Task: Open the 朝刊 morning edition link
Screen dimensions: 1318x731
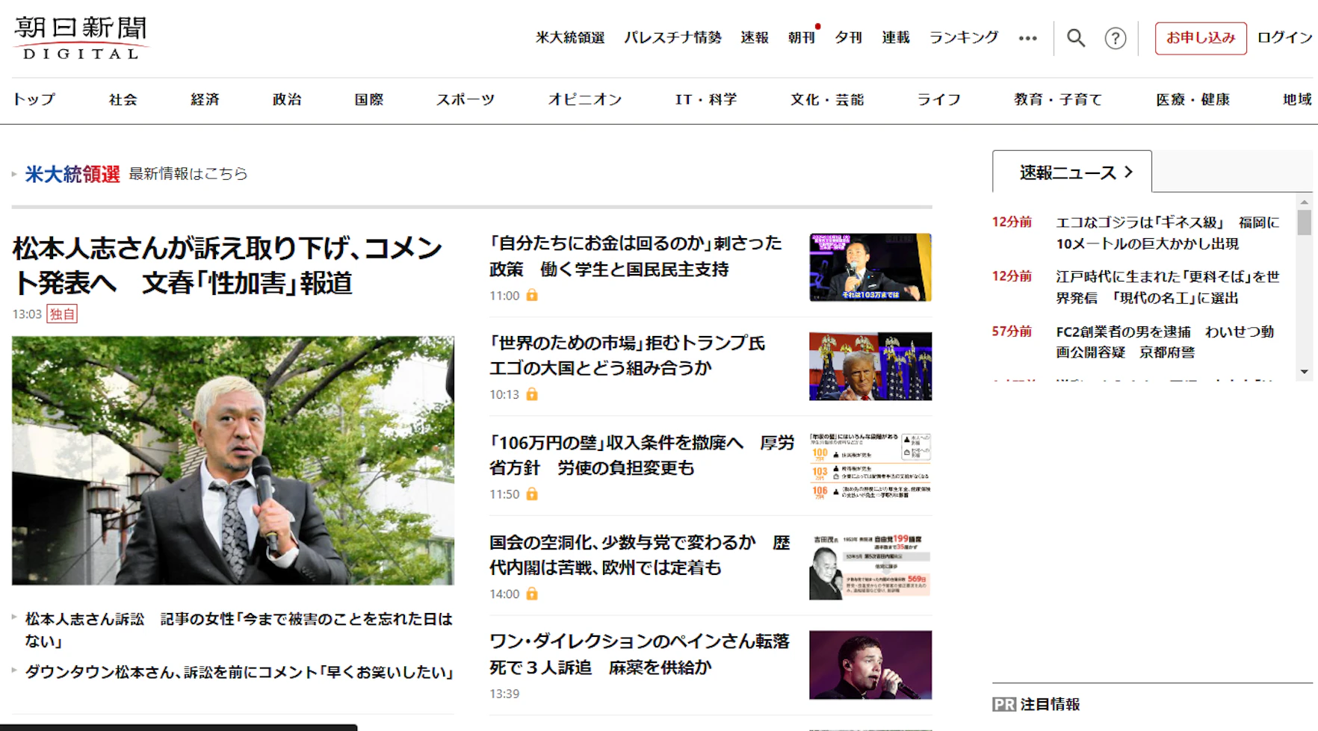Action: click(801, 37)
